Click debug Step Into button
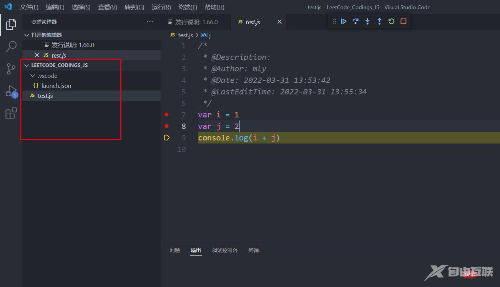 [367, 21]
